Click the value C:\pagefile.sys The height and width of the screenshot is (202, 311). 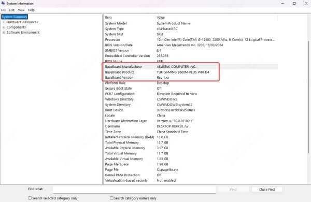(167, 170)
